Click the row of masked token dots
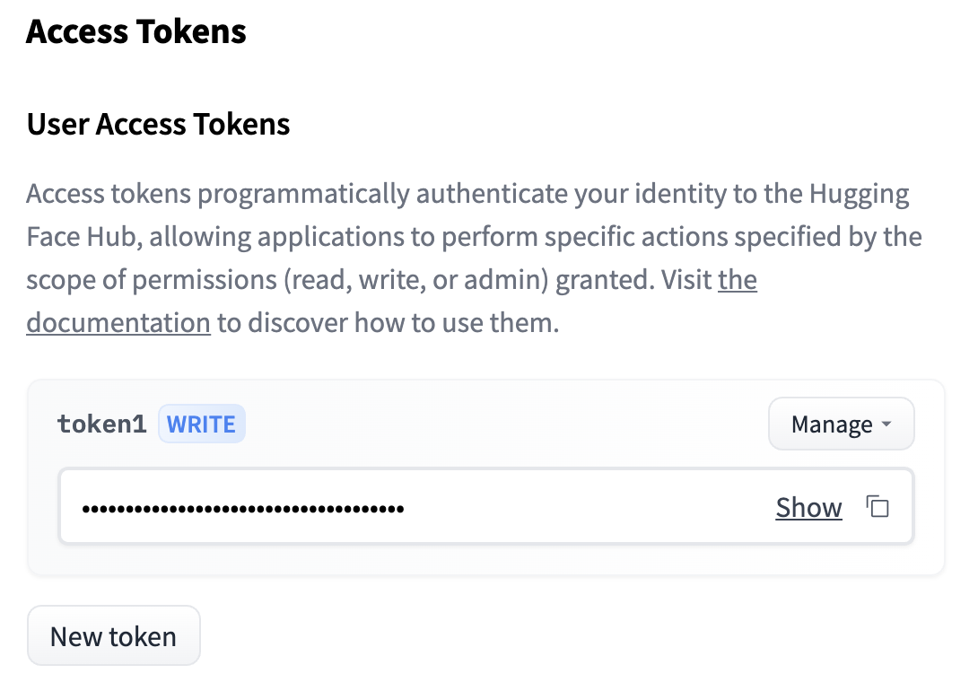Image resolution: width=978 pixels, height=691 pixels. point(243,509)
